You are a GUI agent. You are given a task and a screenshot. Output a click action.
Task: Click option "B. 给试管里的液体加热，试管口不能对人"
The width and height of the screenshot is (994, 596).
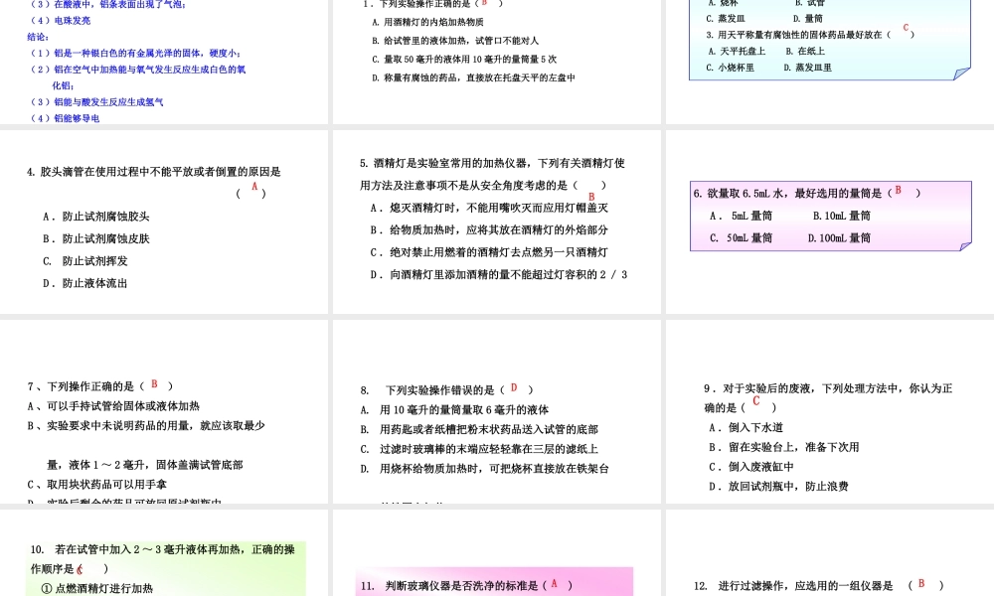[x=455, y=41]
